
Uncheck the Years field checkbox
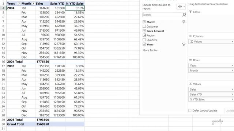144,44
